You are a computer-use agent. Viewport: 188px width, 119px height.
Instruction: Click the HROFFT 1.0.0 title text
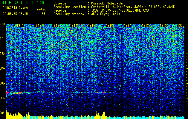pos(24,2)
